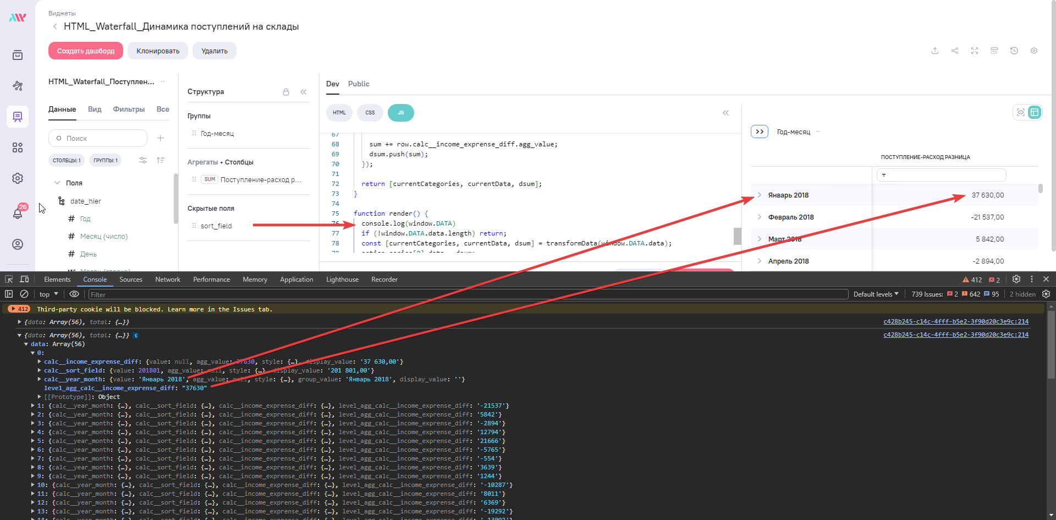Toggle the console sidebar icon
Image resolution: width=1056 pixels, height=520 pixels.
tap(9, 294)
